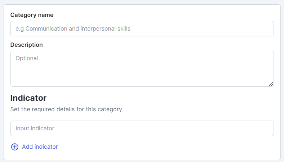Focus the Category name input field
This screenshot has height=162, width=284.
[142, 29]
